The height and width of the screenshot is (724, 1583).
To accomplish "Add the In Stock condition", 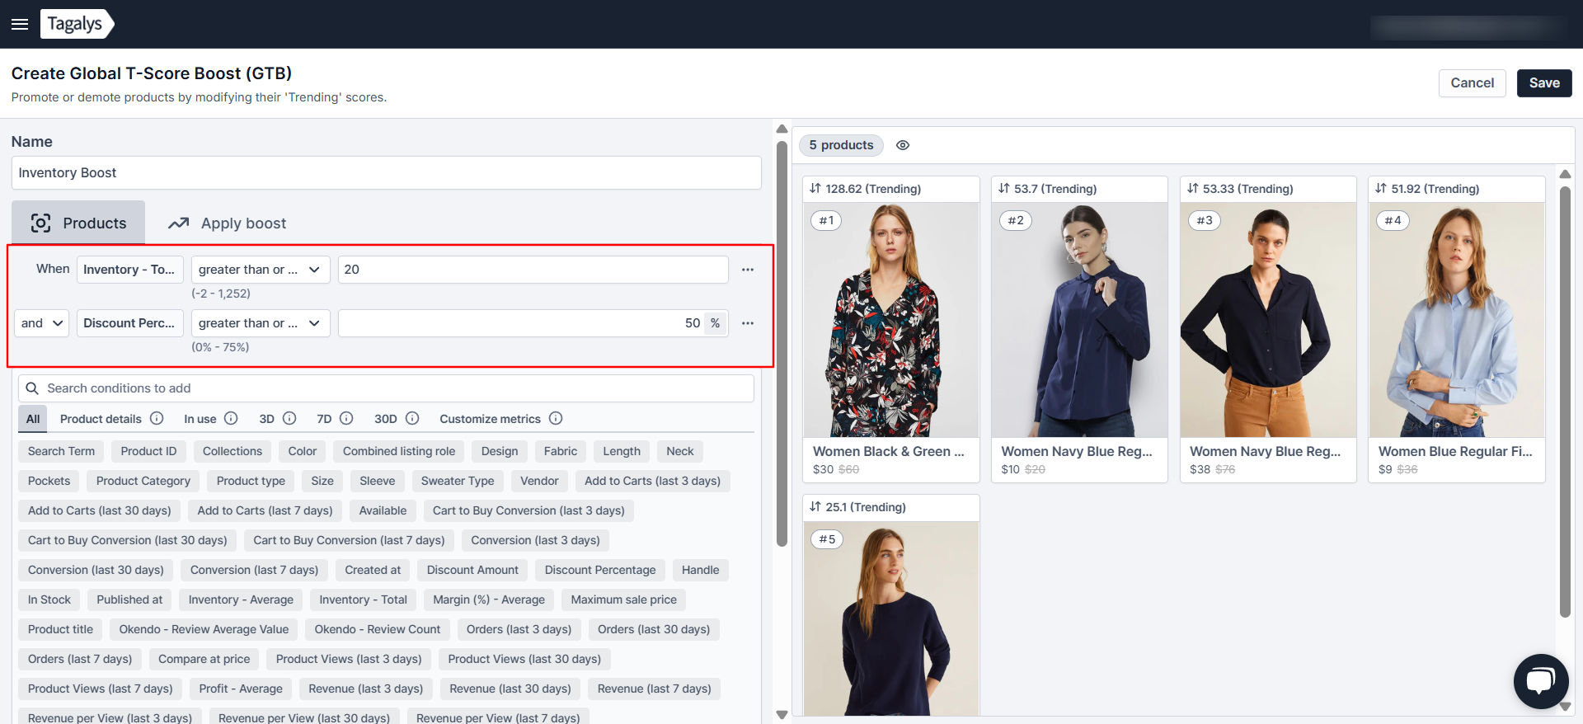I will 49,599.
